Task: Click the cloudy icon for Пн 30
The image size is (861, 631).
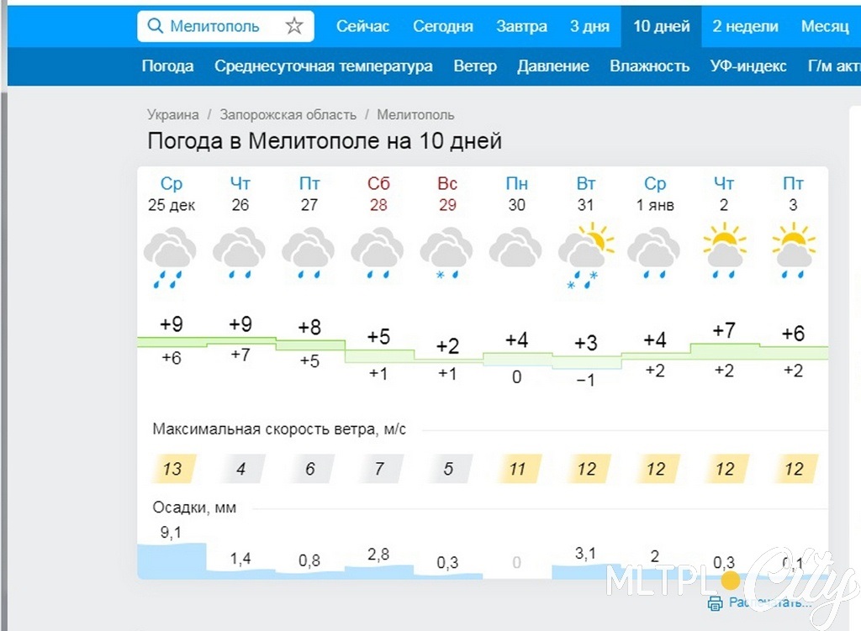Action: (515, 248)
